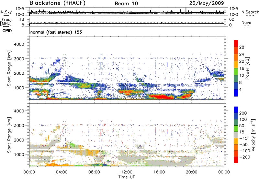The image size is (259, 179).
Task: Pick the yellow Power segment between 16 and 20
Action: [236, 65]
